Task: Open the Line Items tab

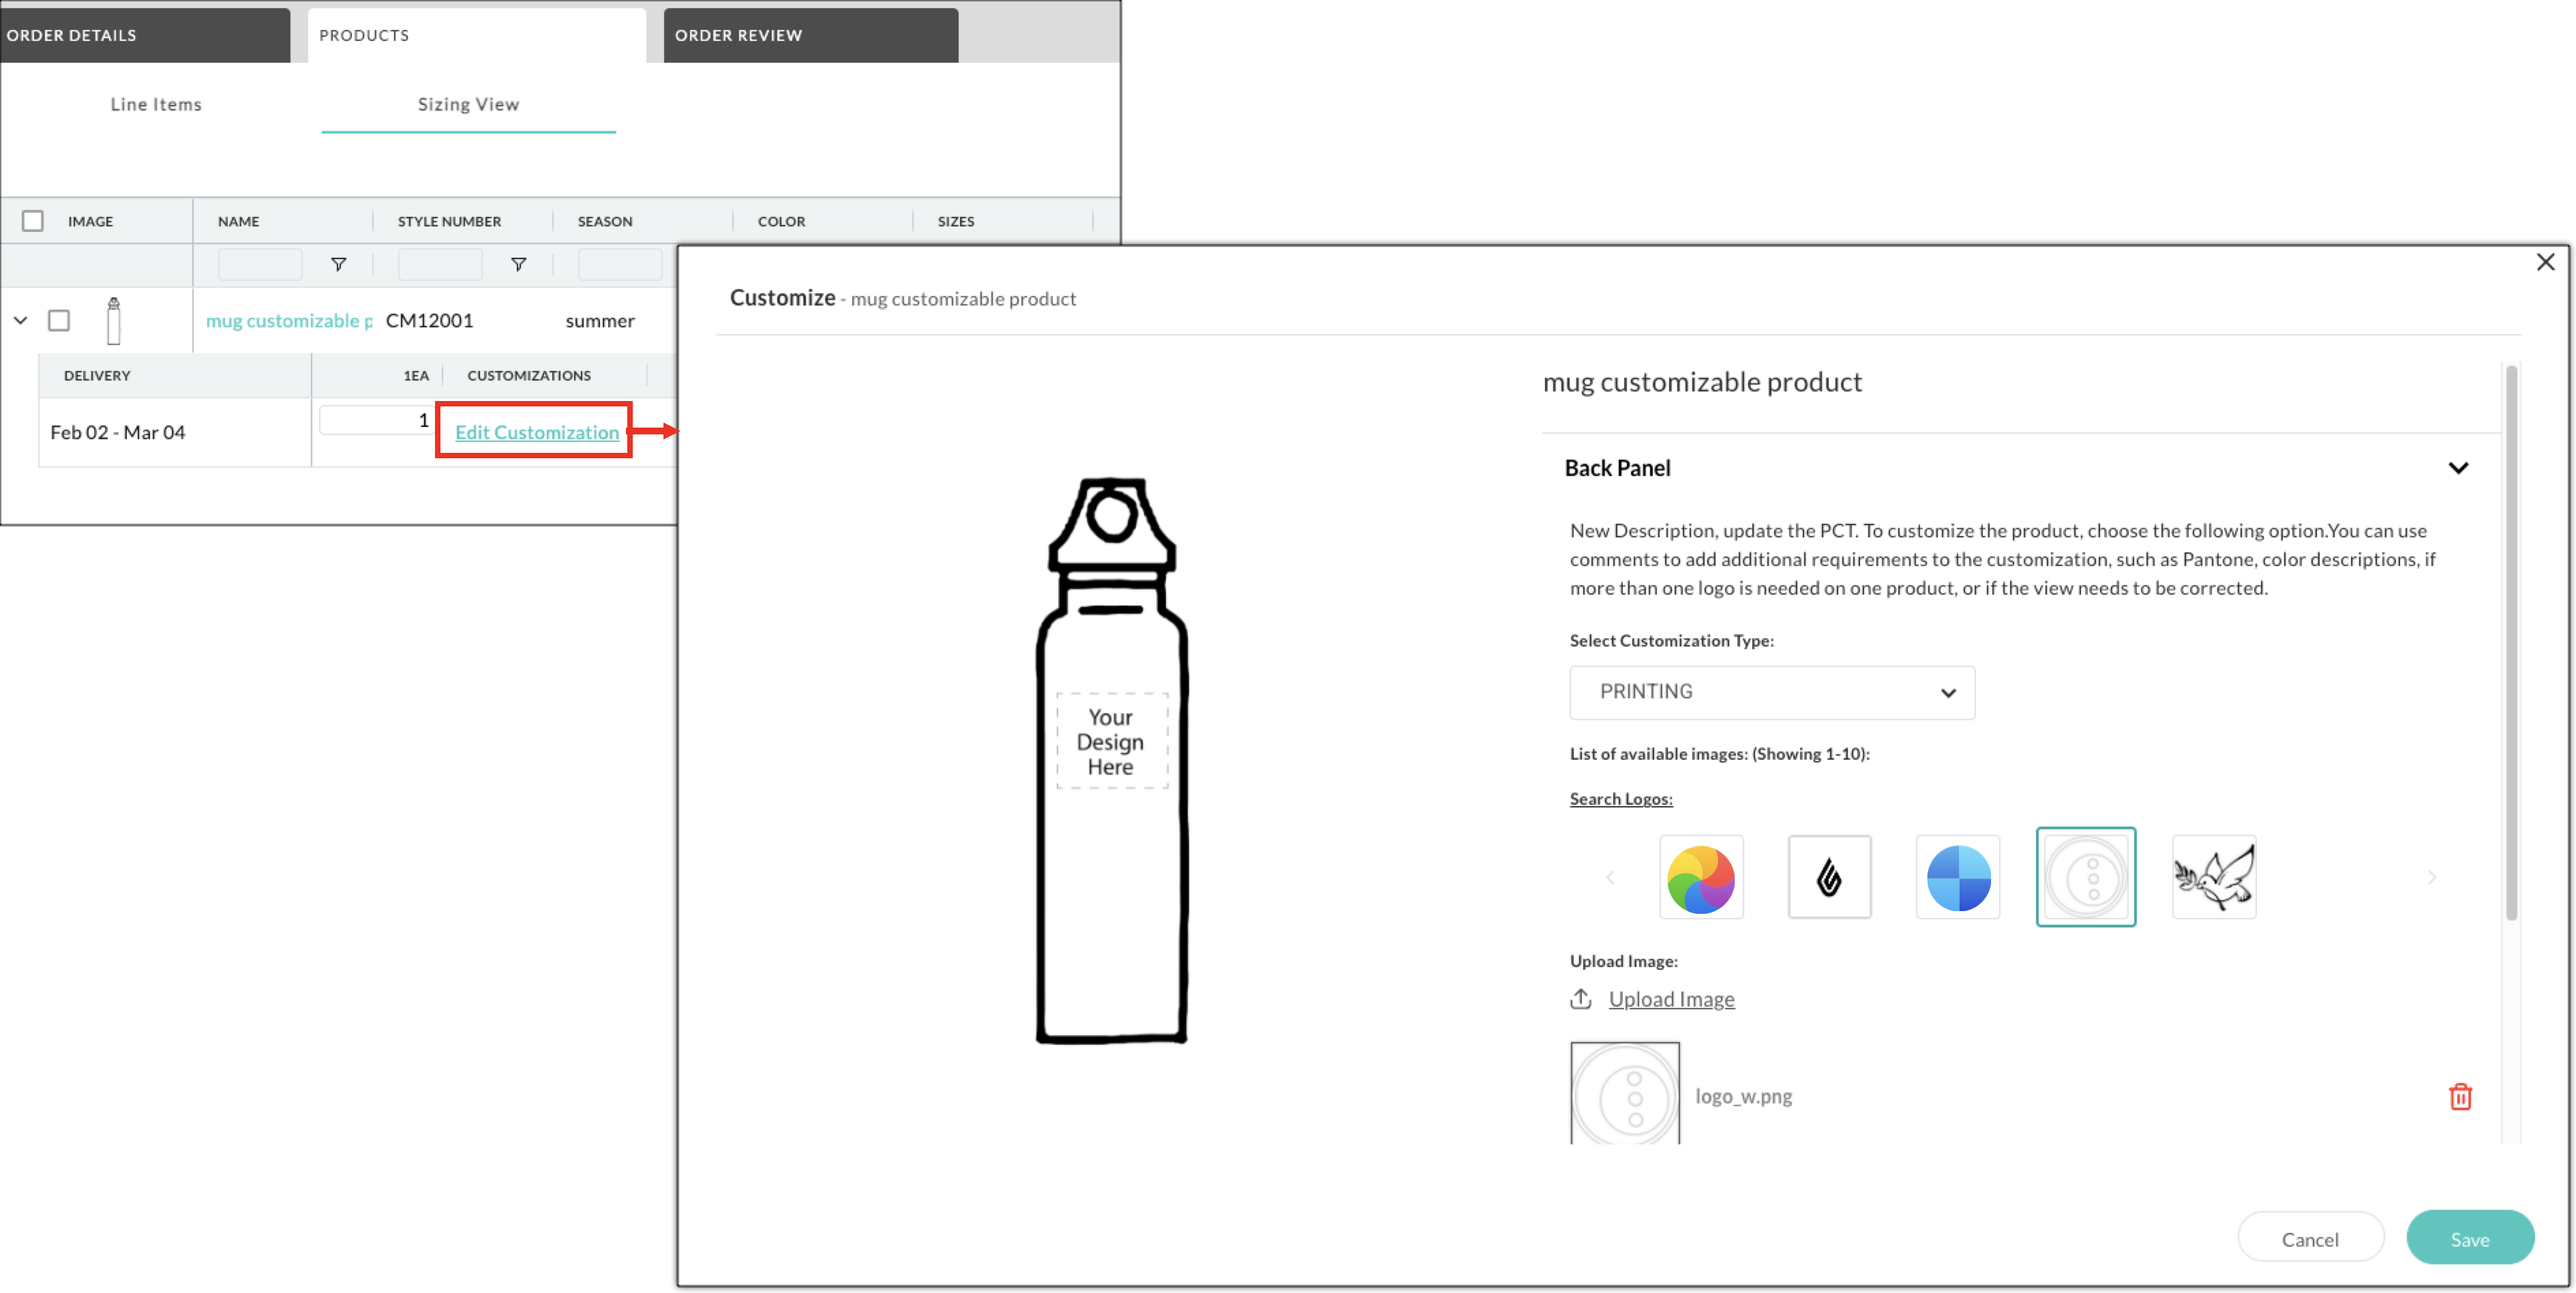Action: (156, 104)
